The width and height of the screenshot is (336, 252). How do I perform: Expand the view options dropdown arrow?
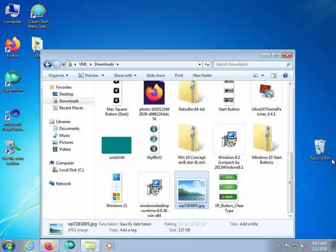tap(262, 75)
